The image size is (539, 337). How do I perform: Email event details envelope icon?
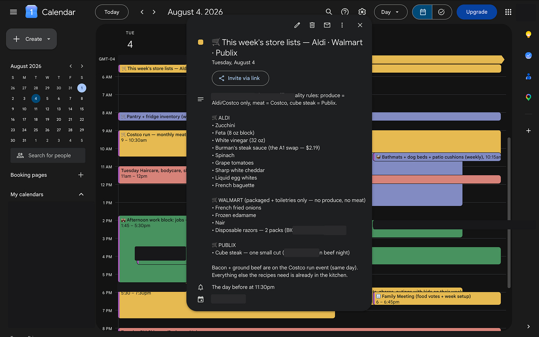tap(327, 25)
